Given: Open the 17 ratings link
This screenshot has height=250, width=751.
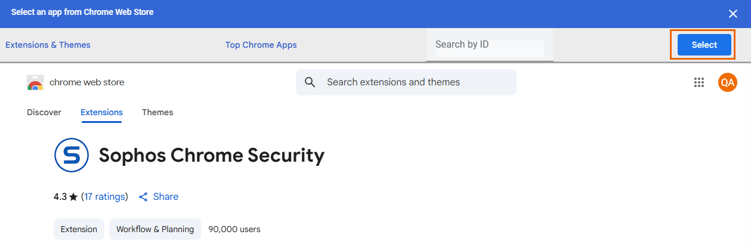Looking at the screenshot, I should point(104,197).
